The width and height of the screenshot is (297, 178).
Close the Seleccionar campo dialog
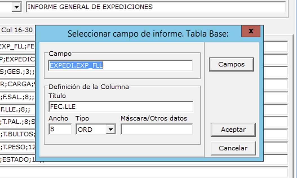point(251,31)
